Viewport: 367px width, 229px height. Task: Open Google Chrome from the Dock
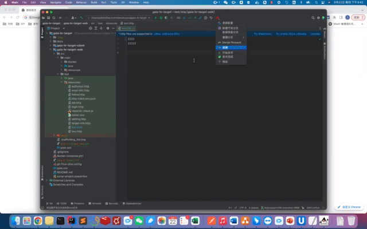pyautogui.click(x=38, y=220)
